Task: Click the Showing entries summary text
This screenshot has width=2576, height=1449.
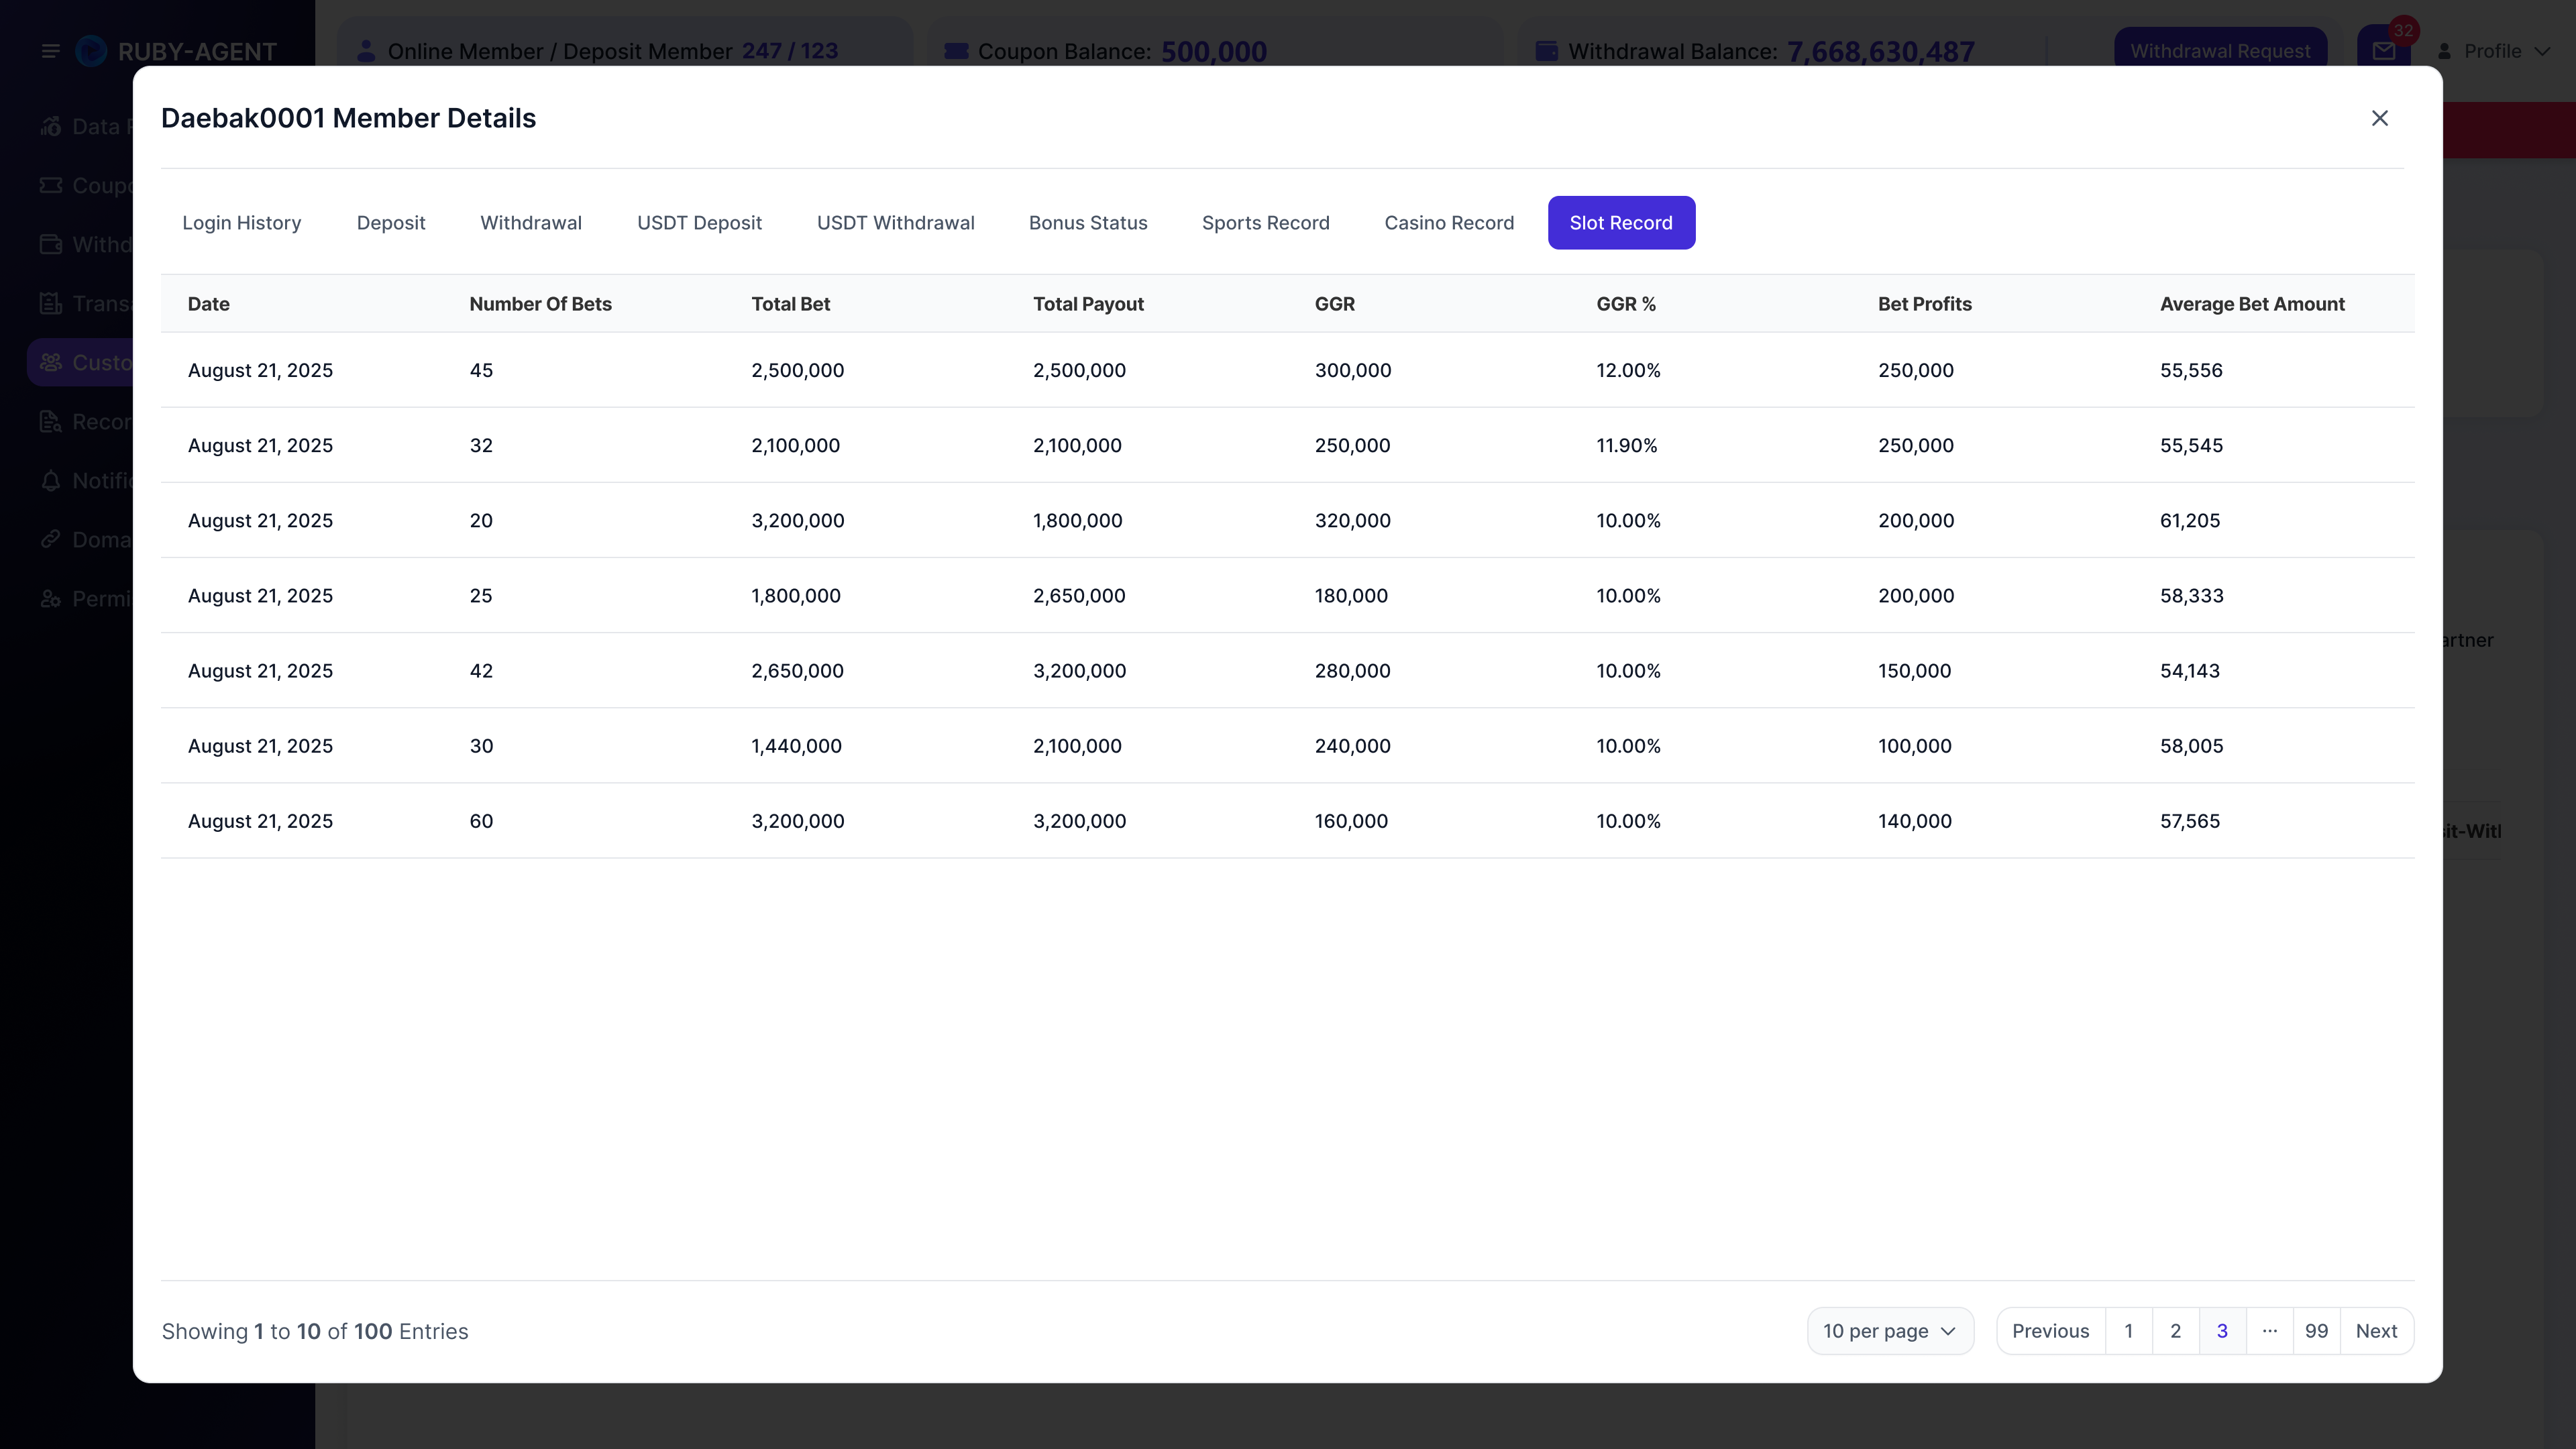Action: click(315, 1331)
